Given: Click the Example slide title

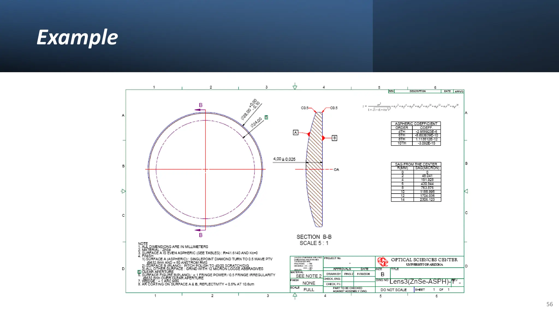Looking at the screenshot, I should point(77,37).
